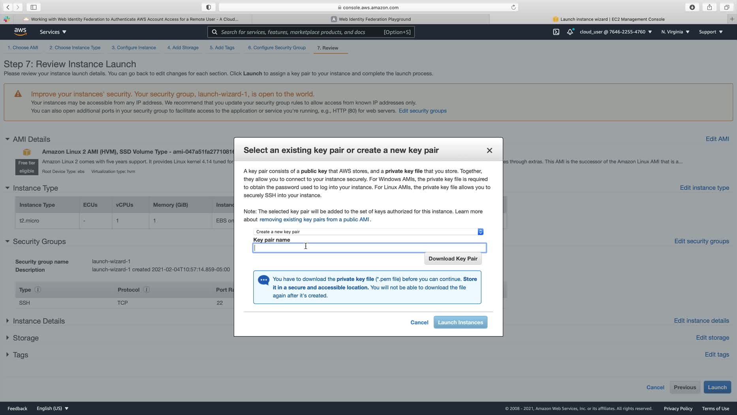Image resolution: width=737 pixels, height=415 pixels.
Task: Click the AWS logo home icon
Action: (x=20, y=32)
